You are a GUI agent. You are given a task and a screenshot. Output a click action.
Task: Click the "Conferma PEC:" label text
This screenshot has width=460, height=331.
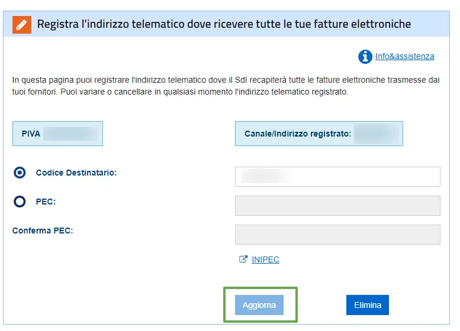coord(43,231)
